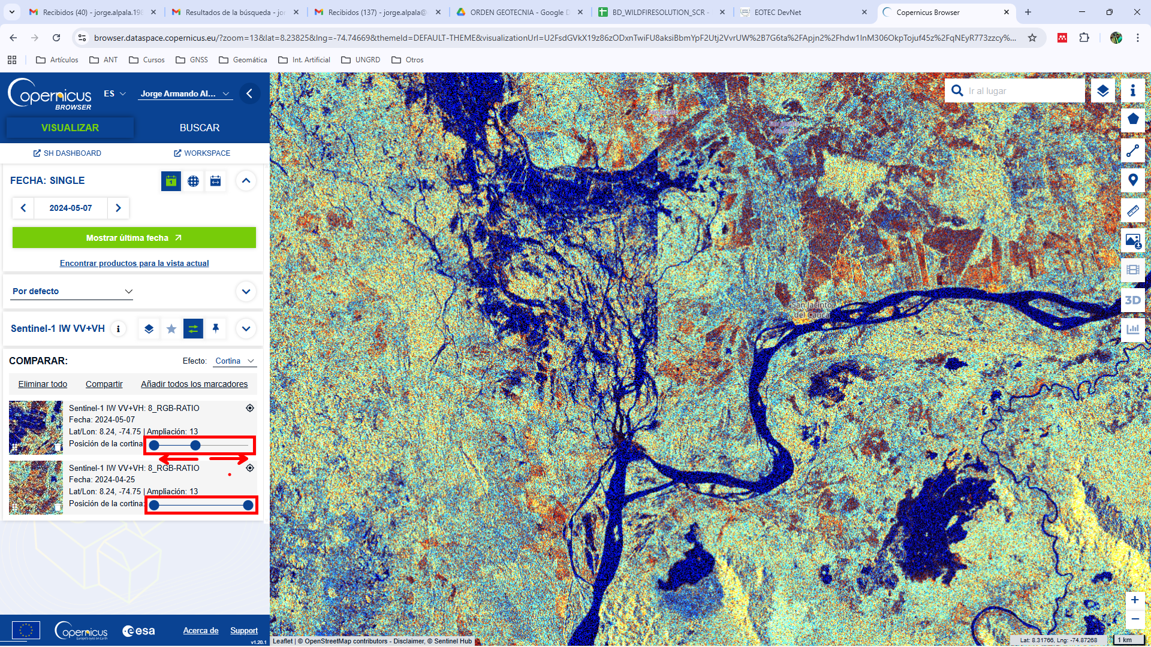This screenshot has height=647, width=1151.
Task: Click Encontrar productos para la vista actual
Action: 134,263
